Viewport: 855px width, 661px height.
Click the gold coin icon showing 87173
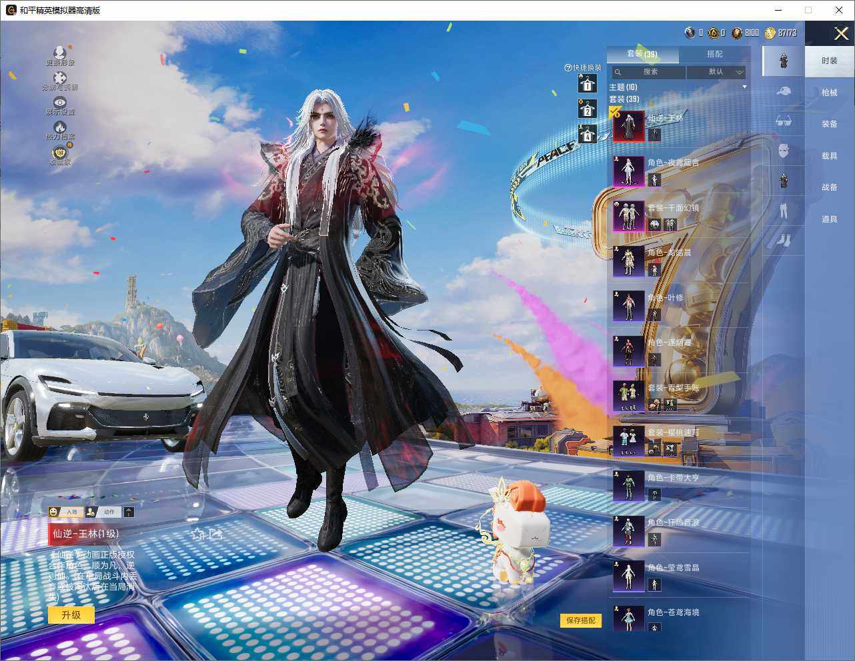[x=770, y=33]
